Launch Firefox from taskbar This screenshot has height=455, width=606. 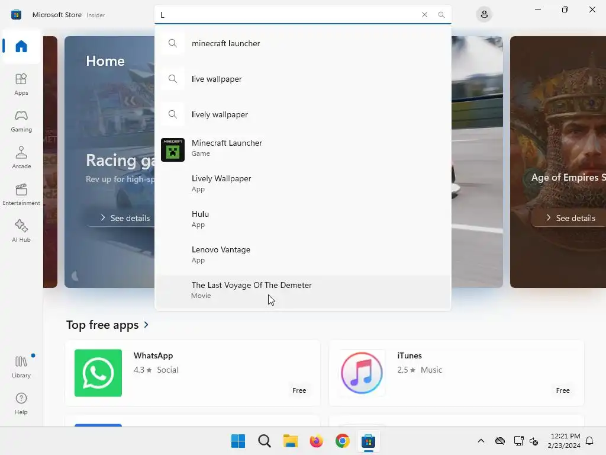[x=316, y=441]
